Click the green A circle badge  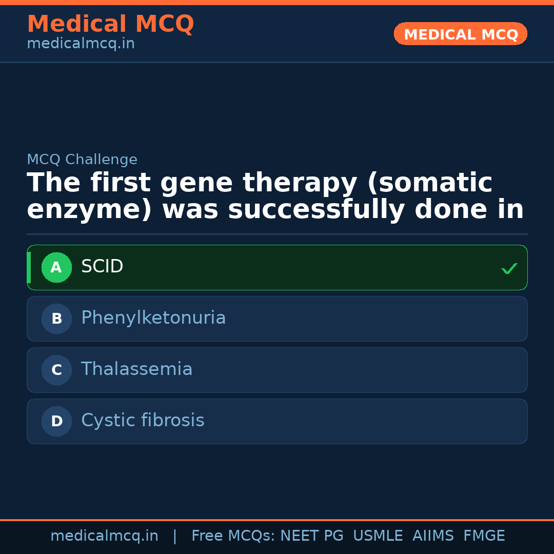pos(56,267)
